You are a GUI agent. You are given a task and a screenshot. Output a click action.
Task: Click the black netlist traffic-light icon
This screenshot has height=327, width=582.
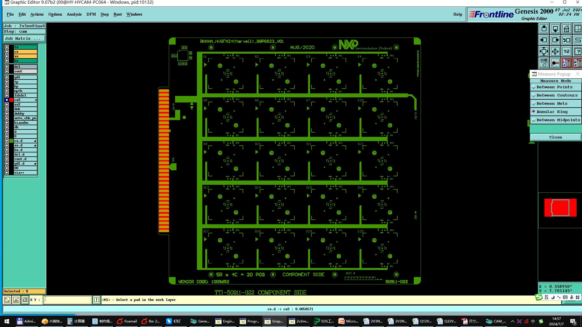click(578, 63)
